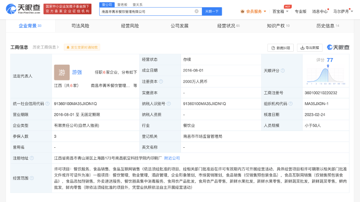Click the 天眼一下 search button
The image size is (360, 202).
point(212,11)
